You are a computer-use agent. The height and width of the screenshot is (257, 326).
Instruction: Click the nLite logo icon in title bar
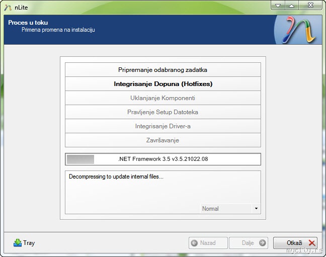tap(8, 8)
